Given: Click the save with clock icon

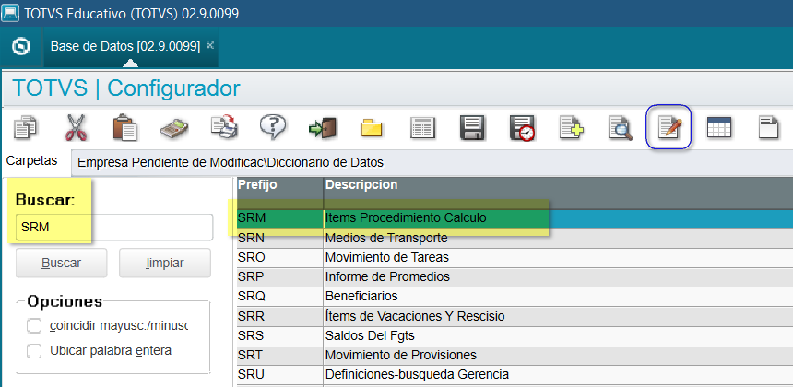Looking at the screenshot, I should click(523, 128).
